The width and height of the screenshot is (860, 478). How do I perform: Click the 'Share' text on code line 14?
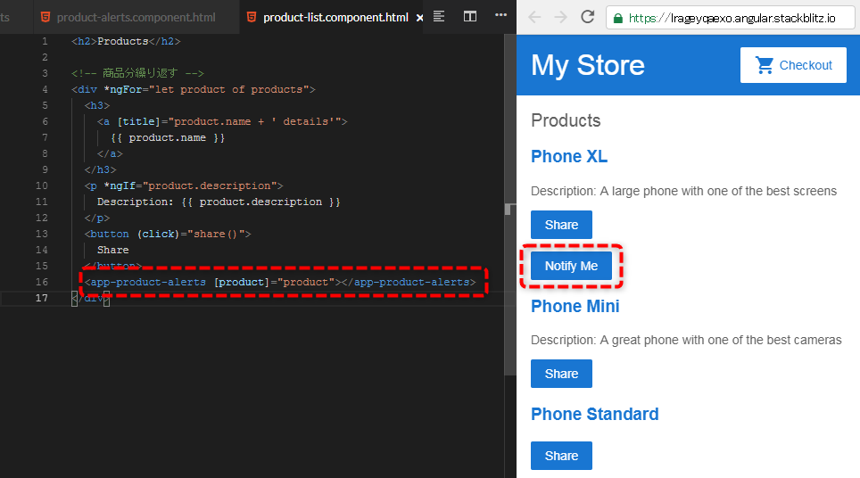click(113, 250)
